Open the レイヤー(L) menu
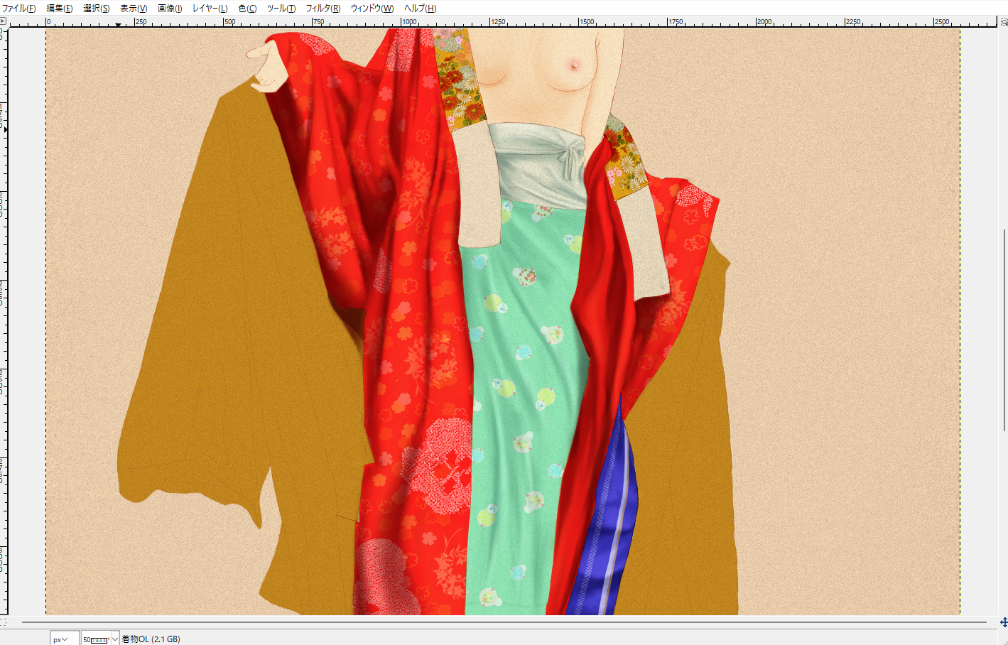The width and height of the screenshot is (1008, 645). [210, 9]
